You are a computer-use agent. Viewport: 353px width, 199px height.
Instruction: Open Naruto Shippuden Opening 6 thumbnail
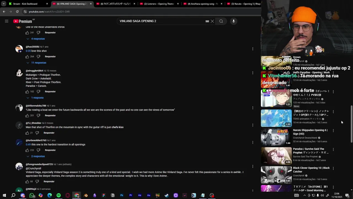pos(276,137)
